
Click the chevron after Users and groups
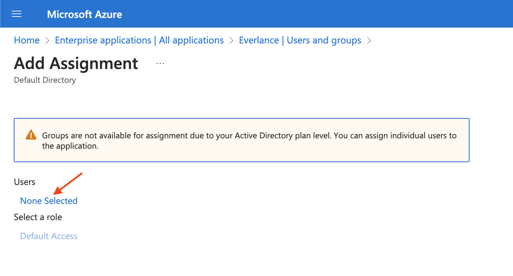pos(369,40)
